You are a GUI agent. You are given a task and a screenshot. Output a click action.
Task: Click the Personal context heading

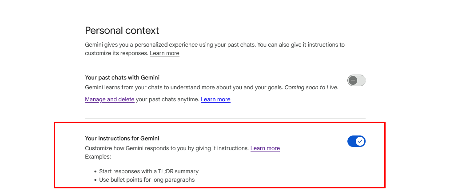pos(122,31)
